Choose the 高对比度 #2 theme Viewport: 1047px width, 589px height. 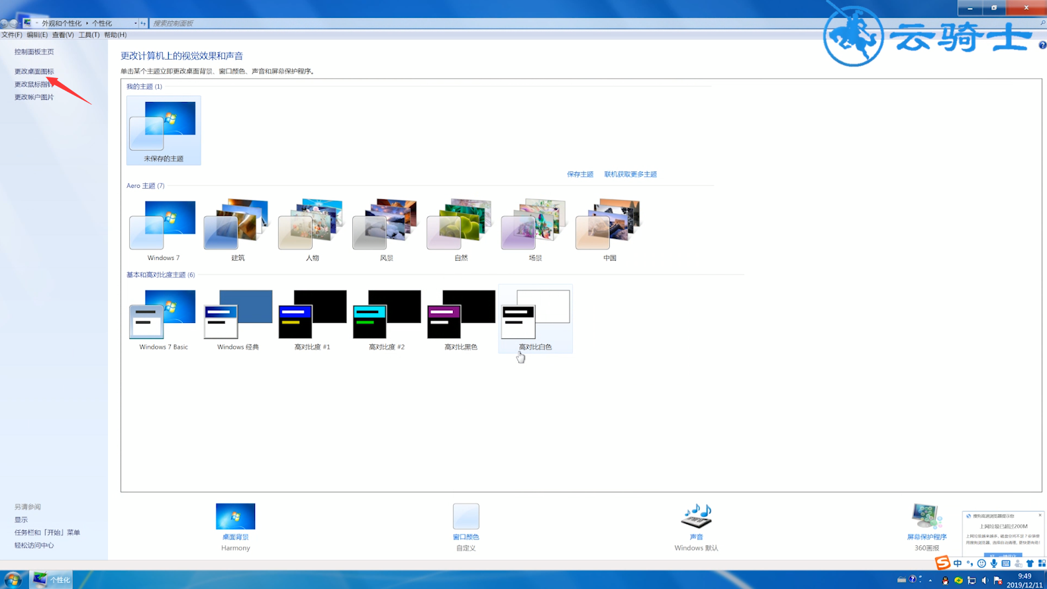[387, 319]
